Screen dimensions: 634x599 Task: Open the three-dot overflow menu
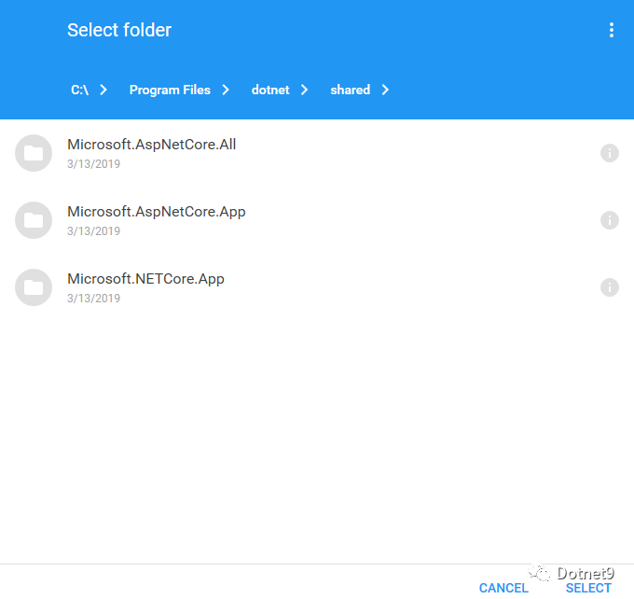point(612,30)
